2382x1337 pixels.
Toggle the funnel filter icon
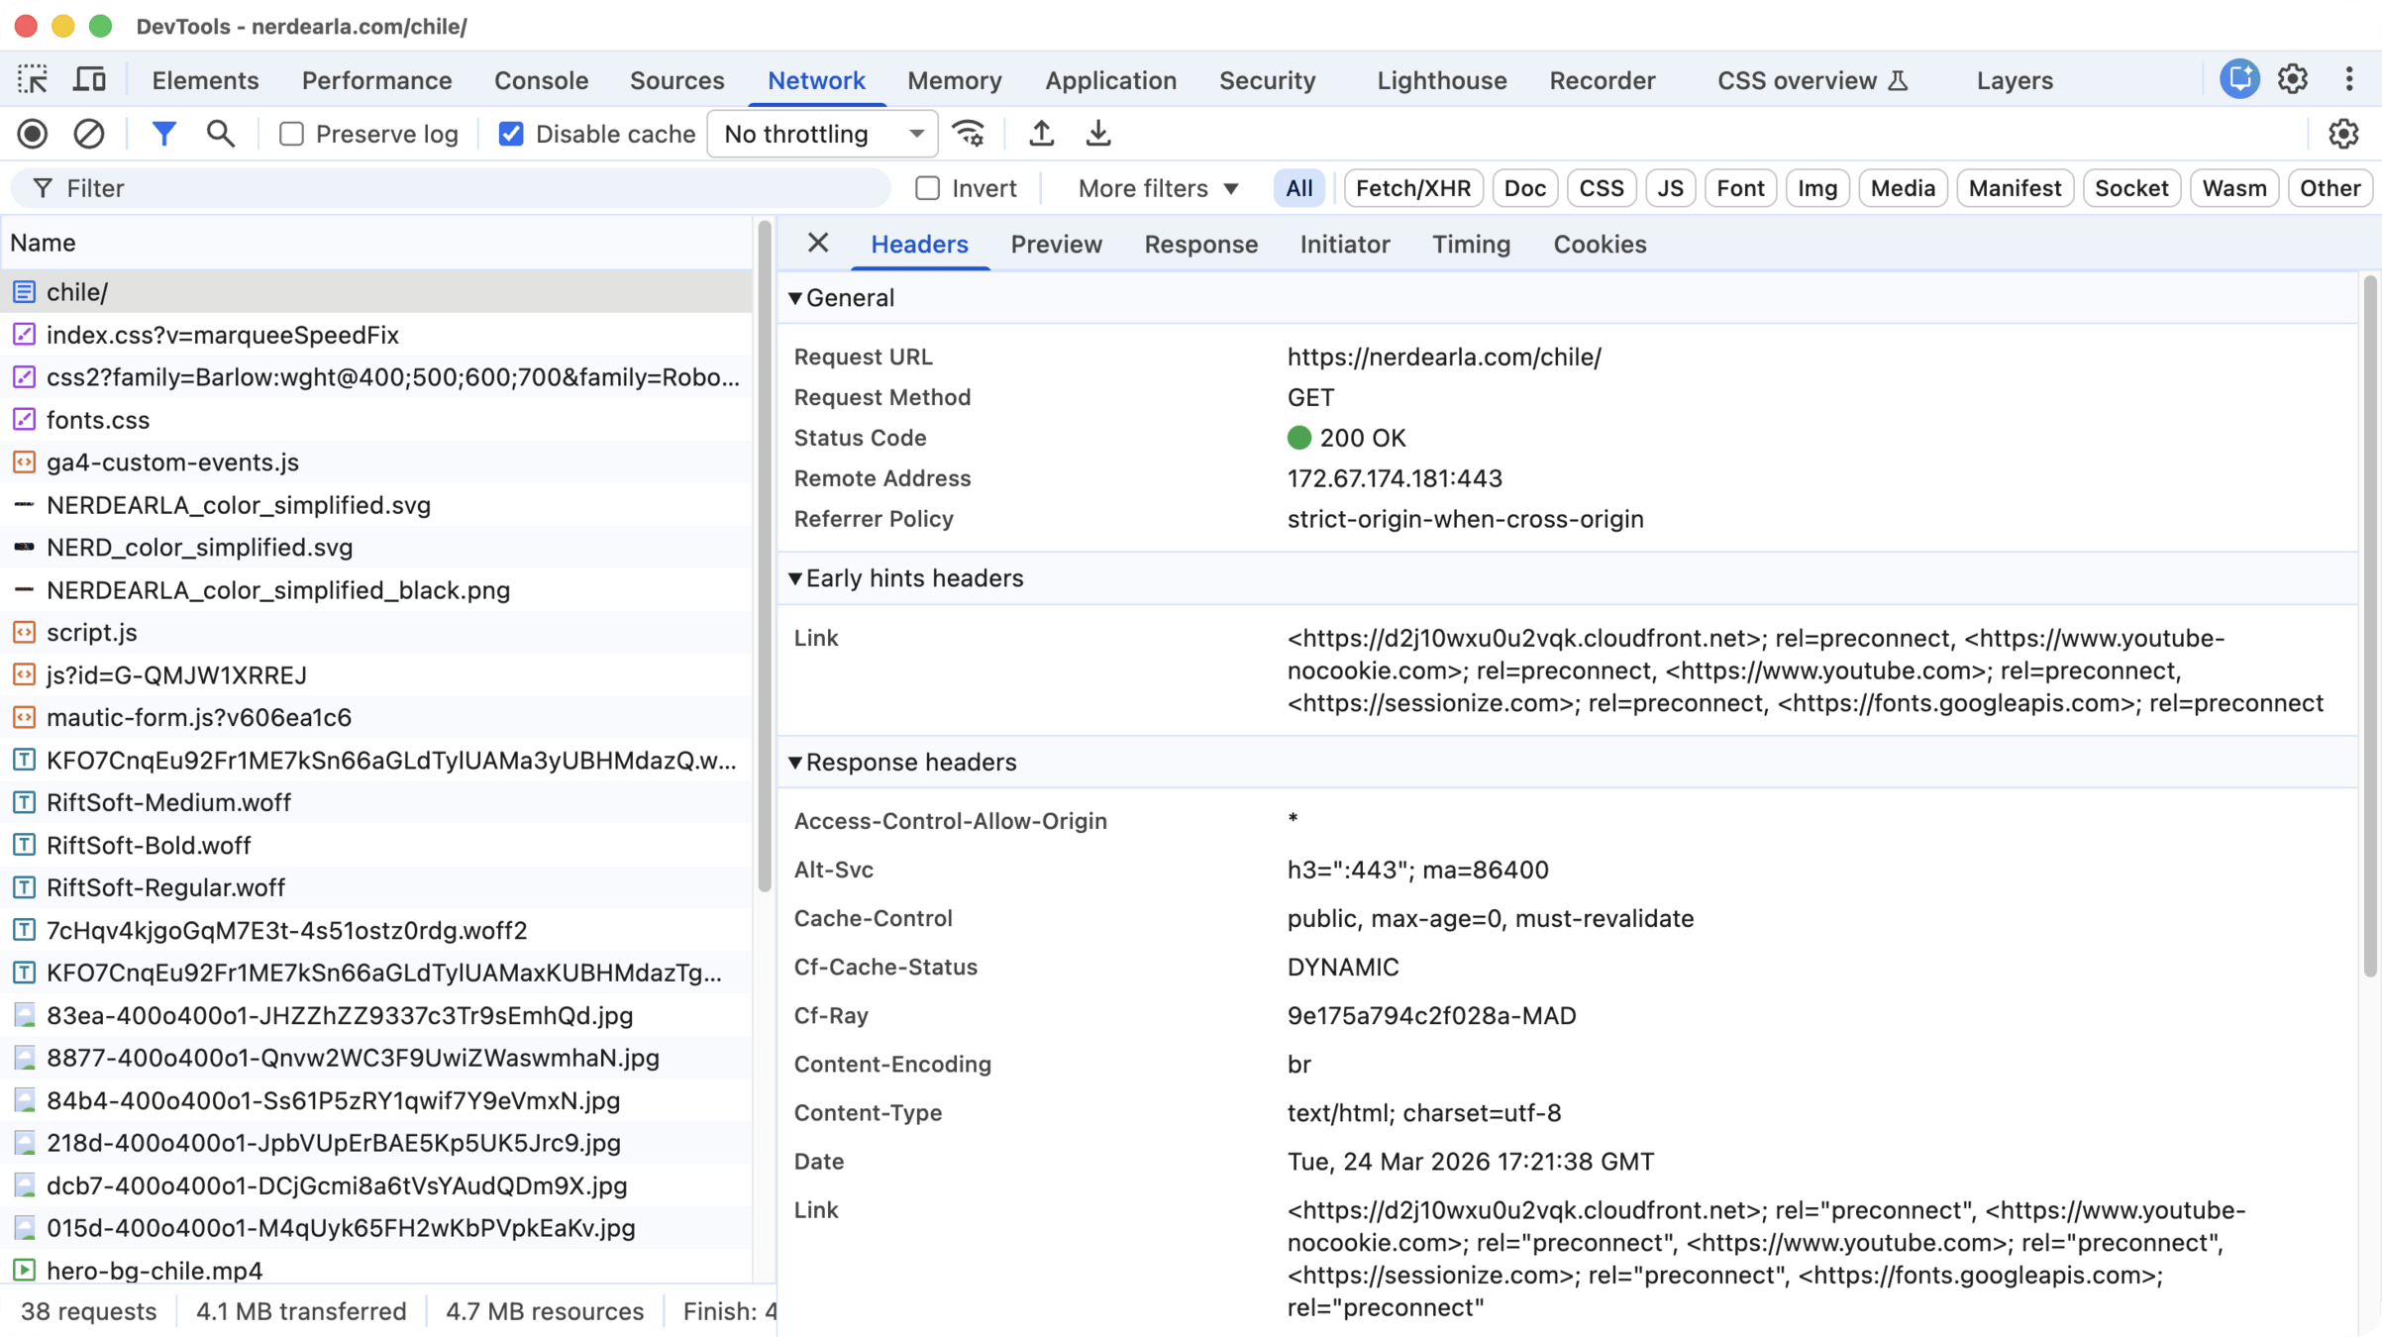163,134
